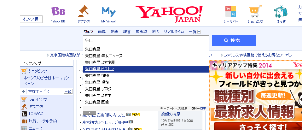Choose suggestion 矢口真里 毒女ニュース

click(146, 56)
